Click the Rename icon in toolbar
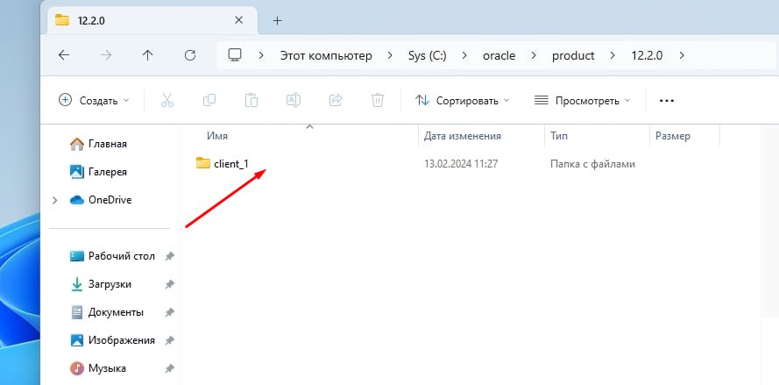 [x=294, y=101]
